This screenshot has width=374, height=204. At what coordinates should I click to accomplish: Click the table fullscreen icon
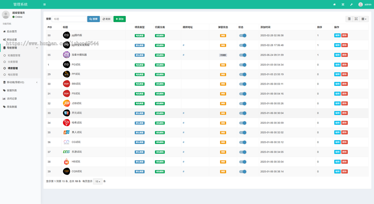coord(356,19)
